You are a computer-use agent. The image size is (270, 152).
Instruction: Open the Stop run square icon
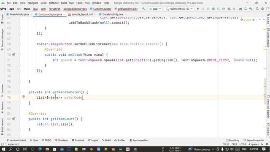[x=234, y=8]
